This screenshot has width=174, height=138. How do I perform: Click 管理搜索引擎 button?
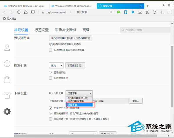pos(75,65)
